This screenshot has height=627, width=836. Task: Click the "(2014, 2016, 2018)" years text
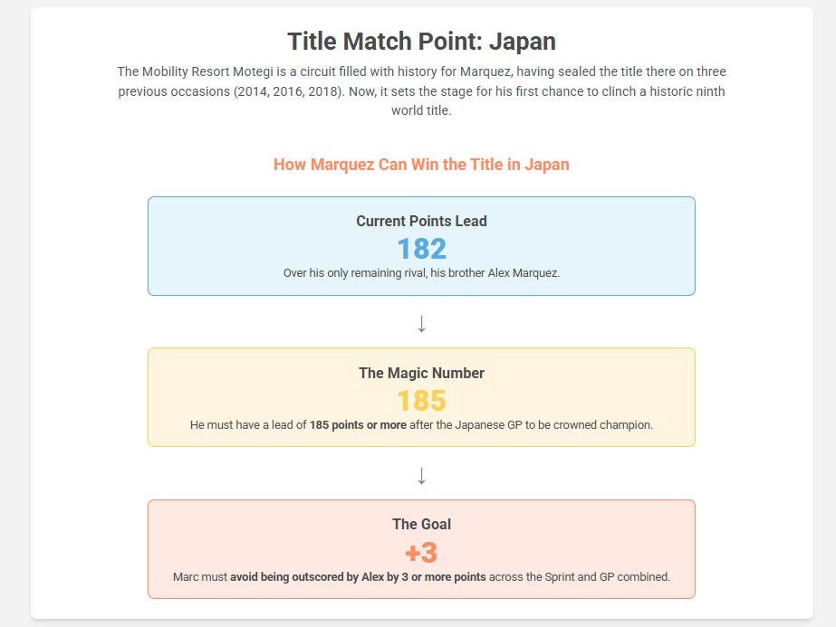pos(286,91)
